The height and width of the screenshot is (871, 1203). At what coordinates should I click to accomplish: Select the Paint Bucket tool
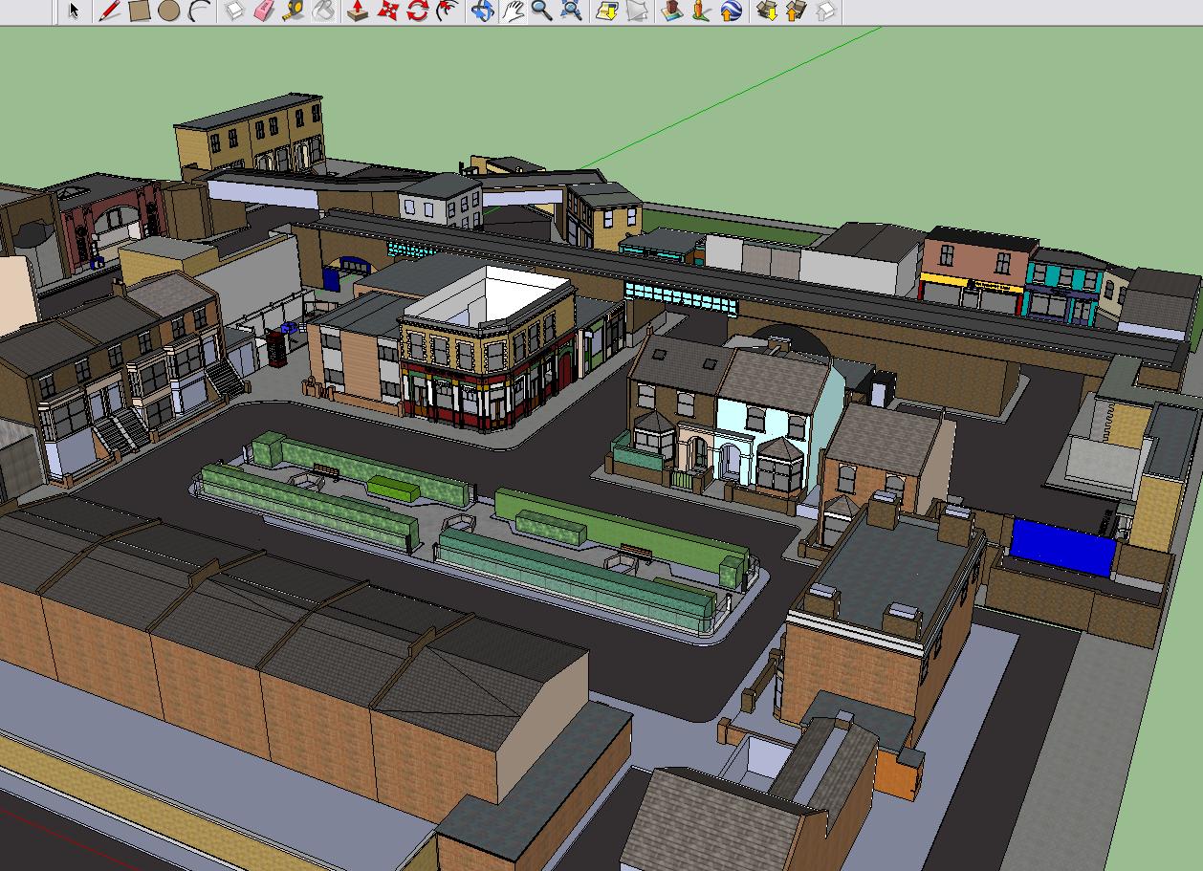point(324,11)
